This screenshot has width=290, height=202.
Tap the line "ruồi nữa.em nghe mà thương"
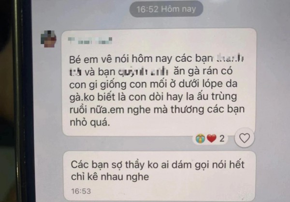[x=137, y=110]
